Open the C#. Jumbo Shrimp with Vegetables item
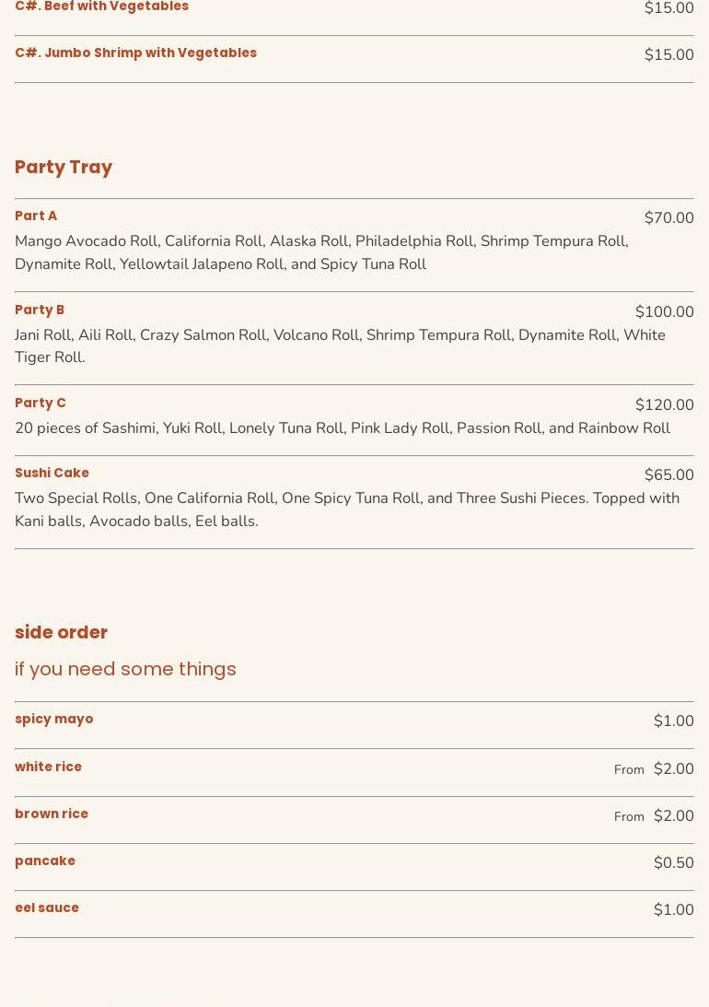 [x=135, y=53]
